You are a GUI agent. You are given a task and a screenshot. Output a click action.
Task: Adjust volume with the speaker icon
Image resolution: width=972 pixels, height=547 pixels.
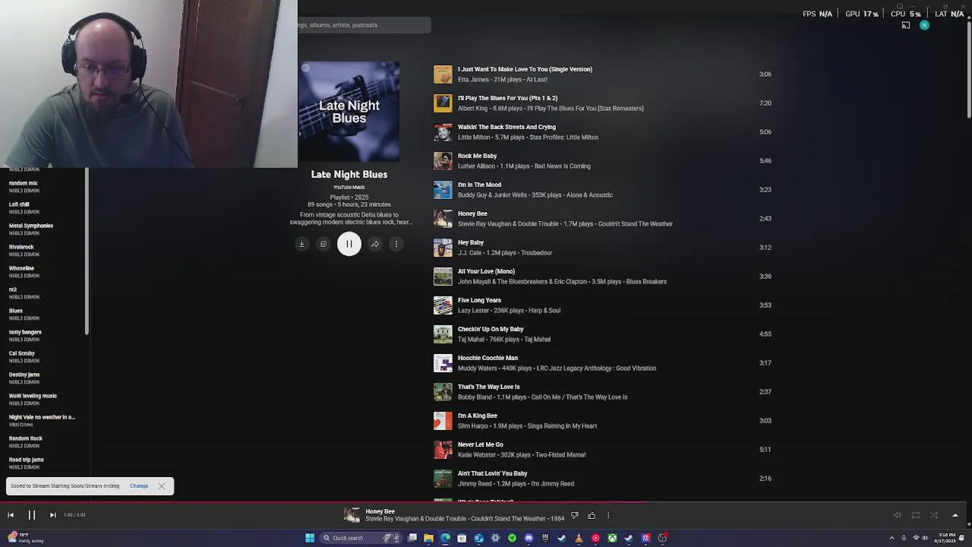click(898, 515)
